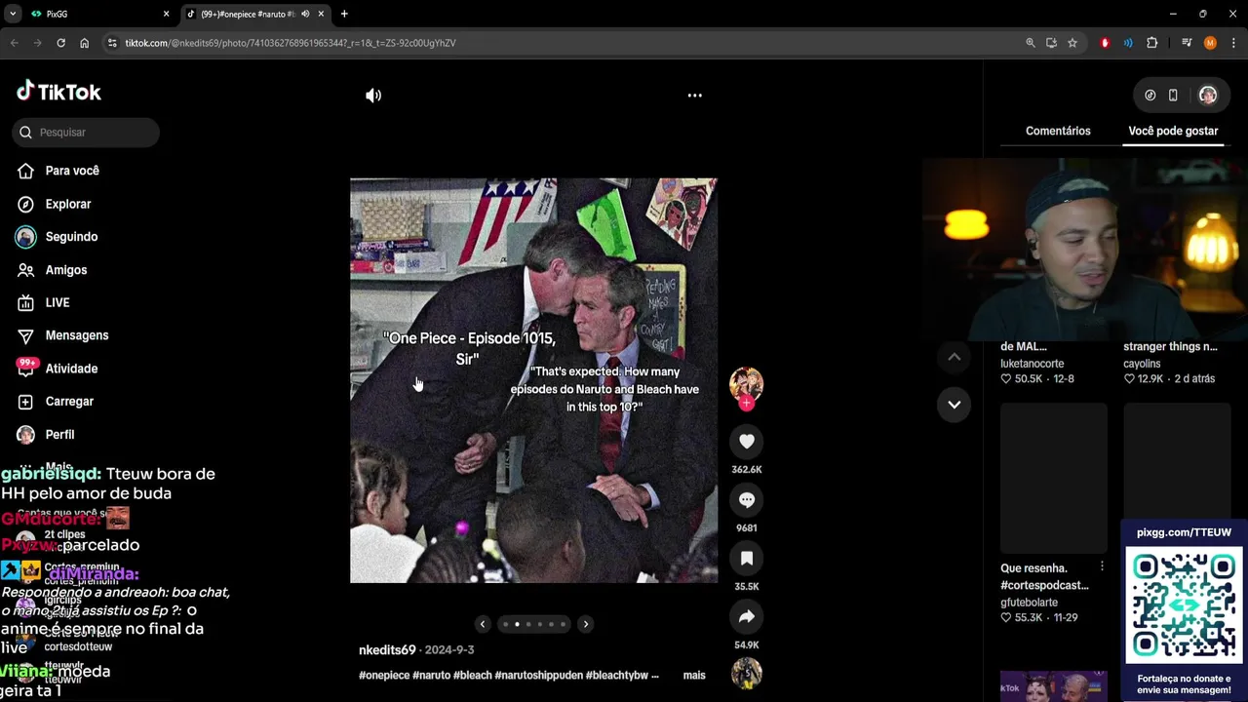Mute the TikTok browser tab audio
This screenshot has width=1248, height=702.
click(x=305, y=15)
